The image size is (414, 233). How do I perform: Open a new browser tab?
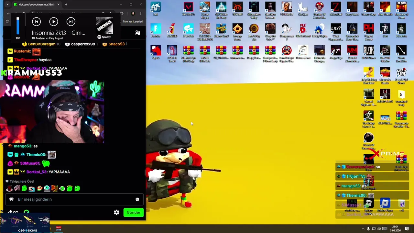[x=66, y=5]
